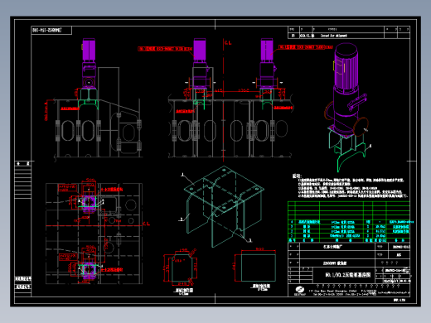Screen dimensions: 431x323
Task: Select the lower pump in the plan view
Action: [x=89, y=271]
